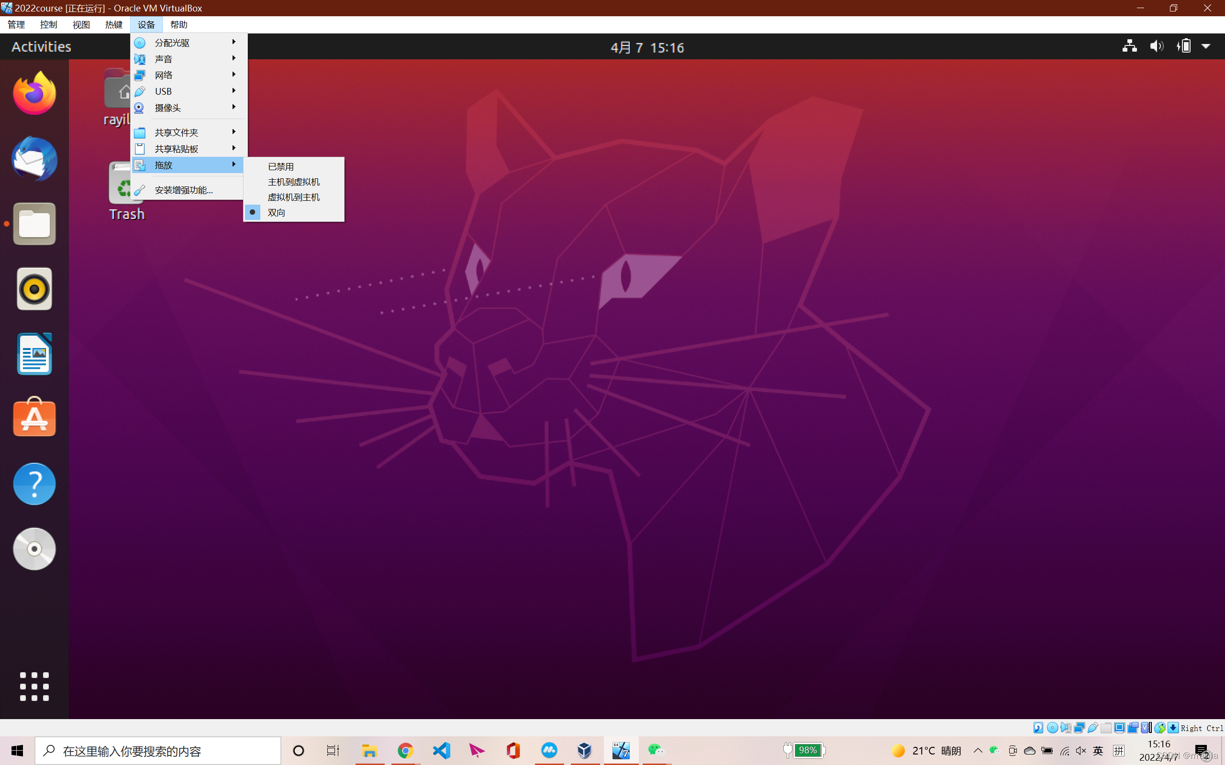Click the optical disc icon in the dock
This screenshot has width=1225, height=765.
pyautogui.click(x=34, y=549)
